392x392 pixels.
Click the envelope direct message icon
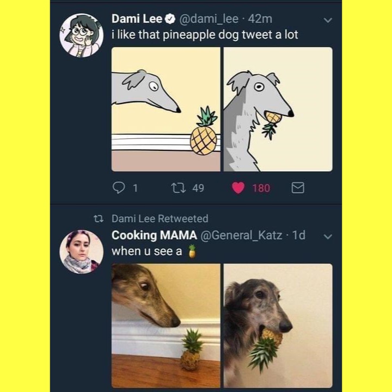tap(298, 188)
